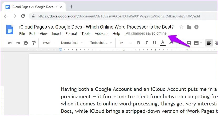Toggle Italic formatting
Image resolution: width=218 pixels, height=116 pixels.
(146, 43)
